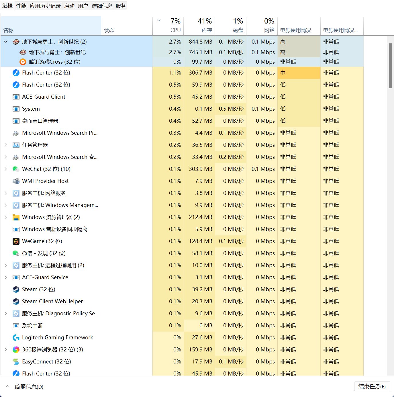Click the child 地下城与勇士: 创新世纪 process icon
Viewport: 394px width, 397px height.
click(x=23, y=52)
